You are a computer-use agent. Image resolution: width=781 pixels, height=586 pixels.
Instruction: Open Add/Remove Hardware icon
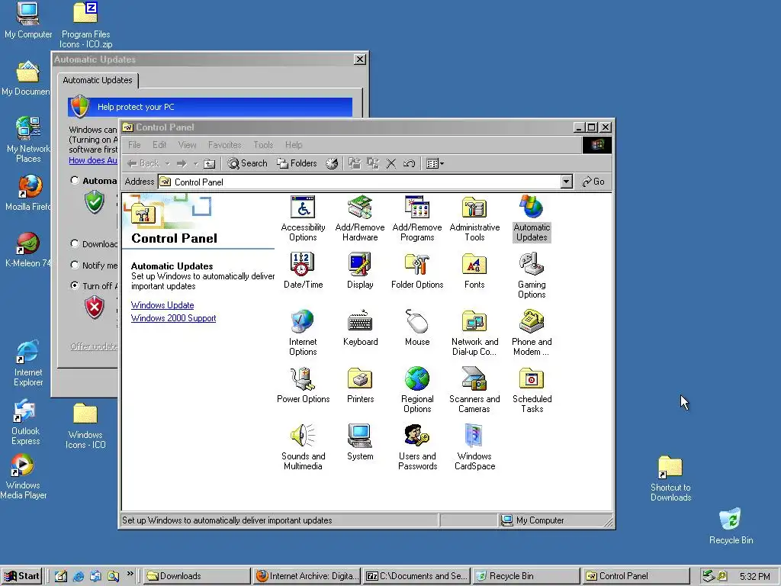(x=360, y=219)
